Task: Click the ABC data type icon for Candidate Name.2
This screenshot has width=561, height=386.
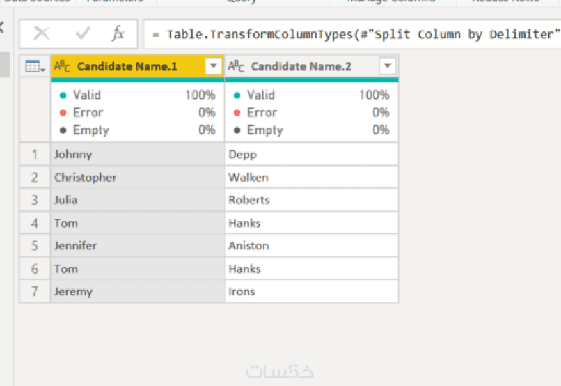Action: [x=236, y=66]
